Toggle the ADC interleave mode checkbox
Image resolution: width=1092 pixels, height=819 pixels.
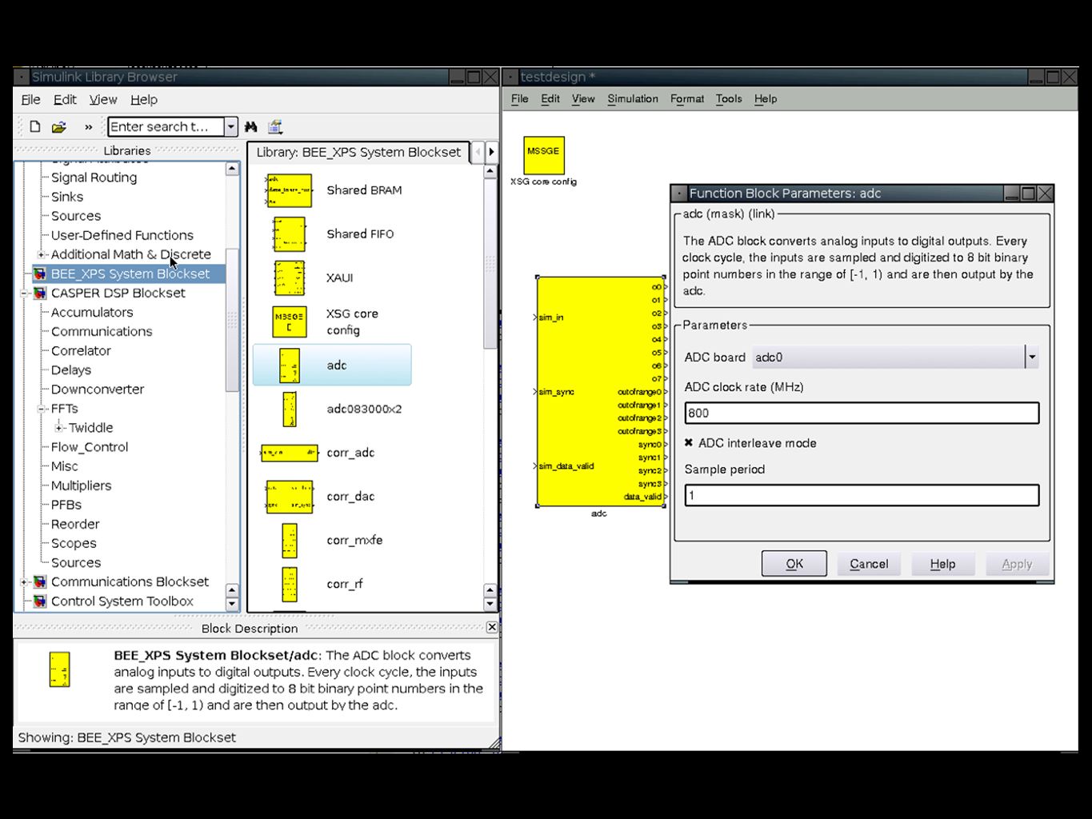(x=689, y=442)
